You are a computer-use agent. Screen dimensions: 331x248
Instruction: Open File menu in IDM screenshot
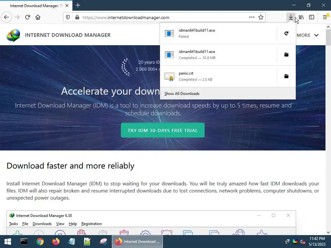click(x=25, y=224)
